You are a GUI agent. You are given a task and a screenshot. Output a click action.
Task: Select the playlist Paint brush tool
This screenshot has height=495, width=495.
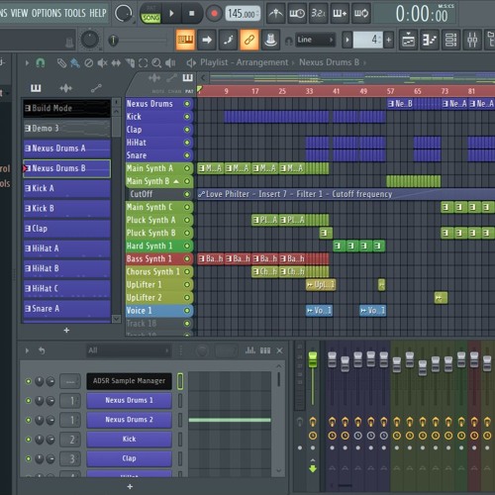75,62
